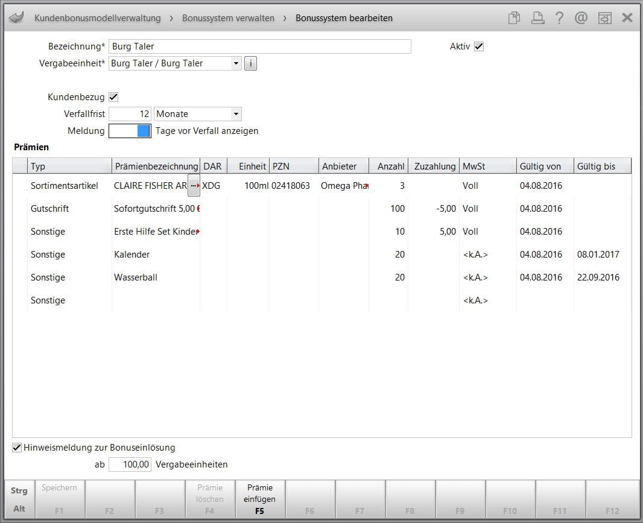Click the MwSt column header

pyautogui.click(x=488, y=166)
